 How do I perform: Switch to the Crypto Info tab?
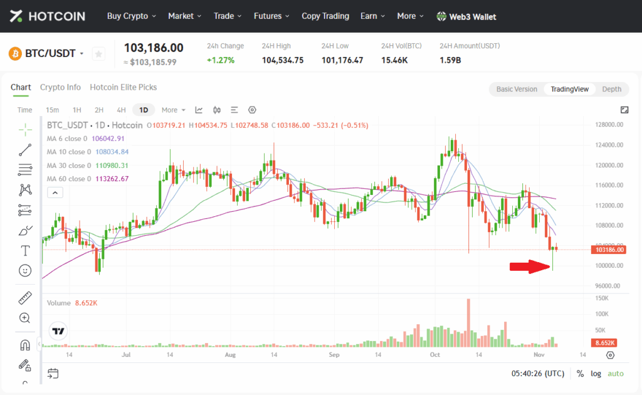coord(60,87)
